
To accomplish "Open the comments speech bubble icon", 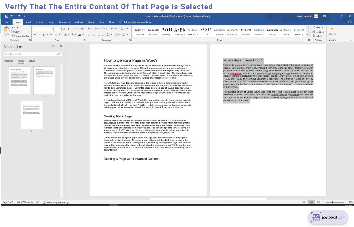I will (350, 22).
